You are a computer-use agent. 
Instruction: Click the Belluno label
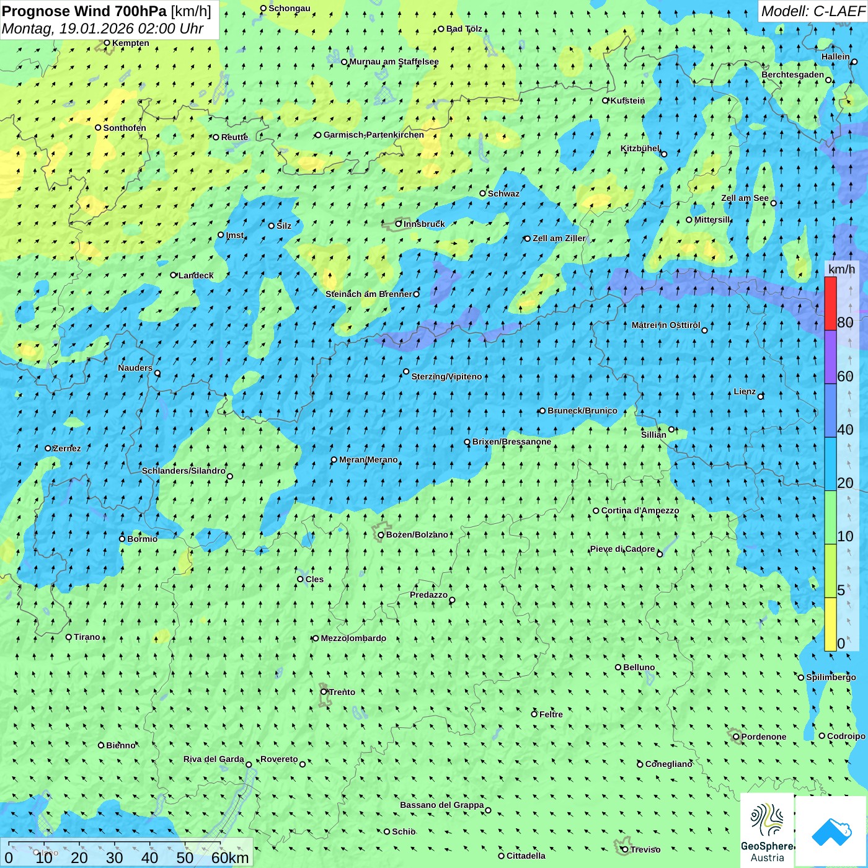[x=639, y=667]
